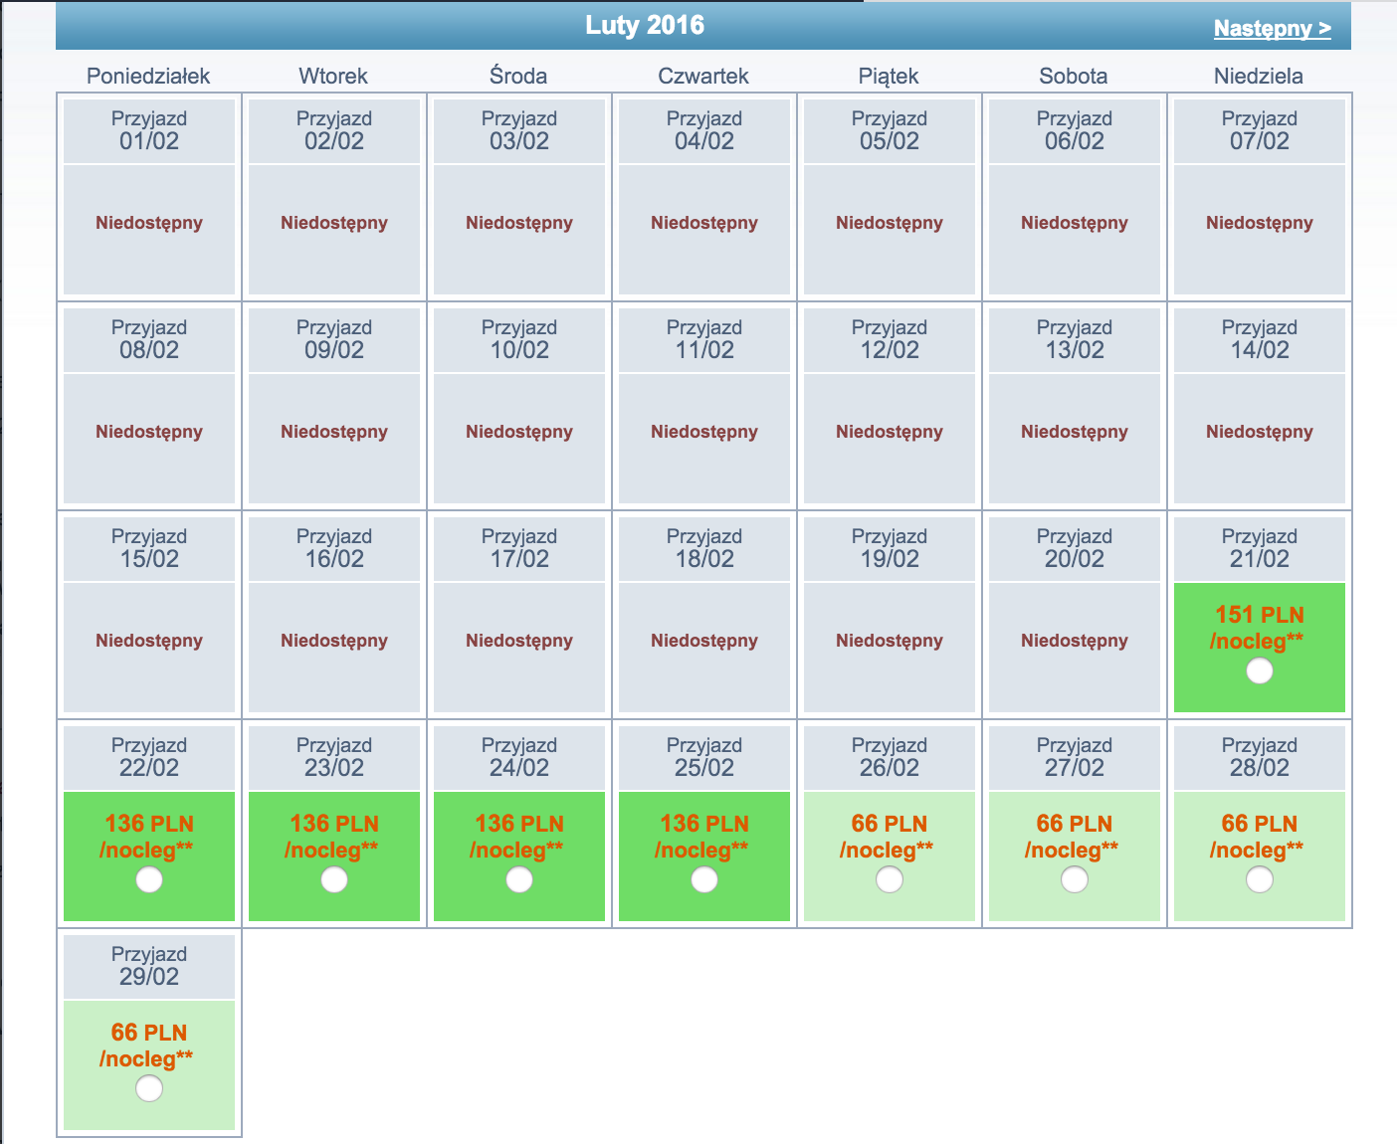The image size is (1397, 1144).
Task: Click the Przyjazd 27/02 date cell header
Action: click(1075, 757)
